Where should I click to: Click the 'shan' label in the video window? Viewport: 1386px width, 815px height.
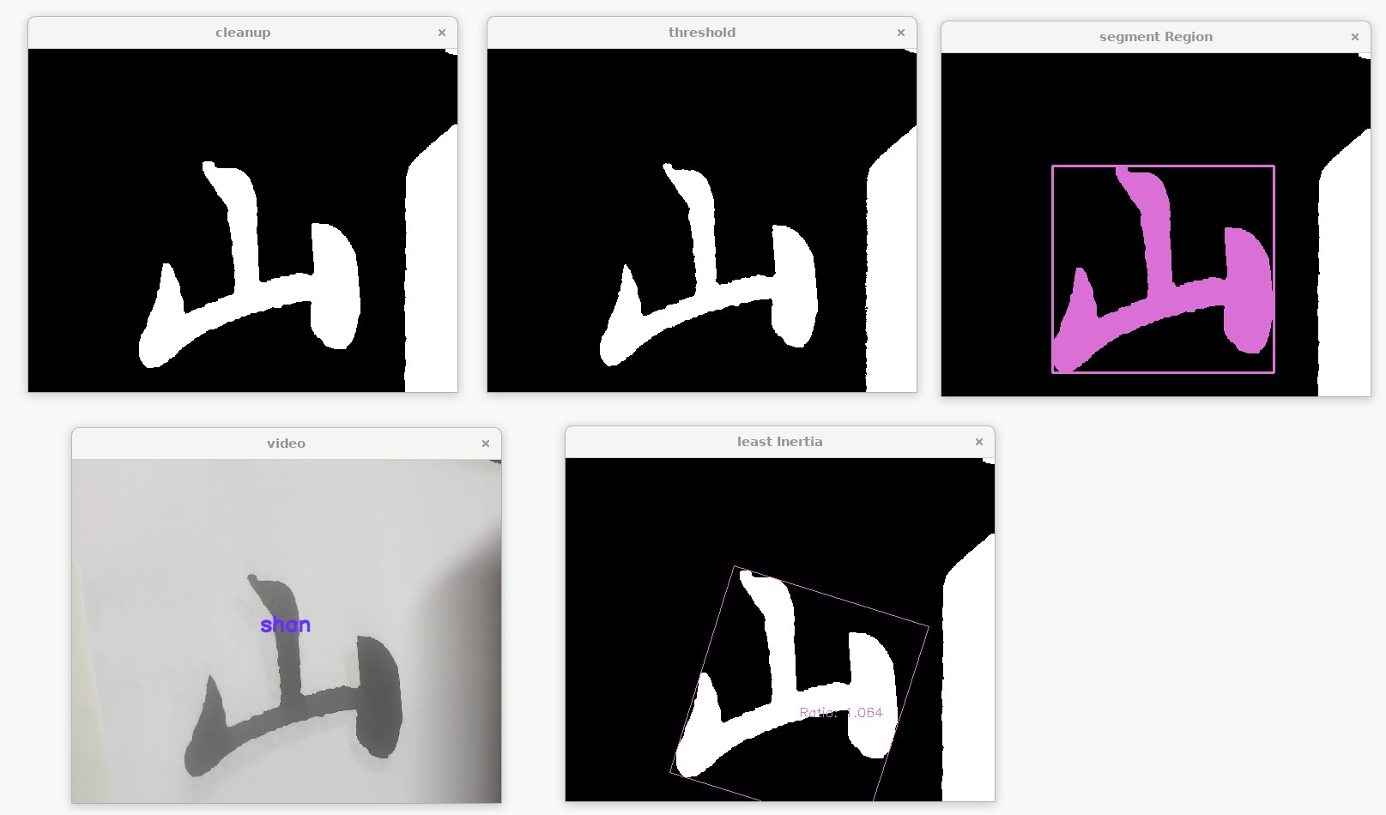pyautogui.click(x=286, y=625)
